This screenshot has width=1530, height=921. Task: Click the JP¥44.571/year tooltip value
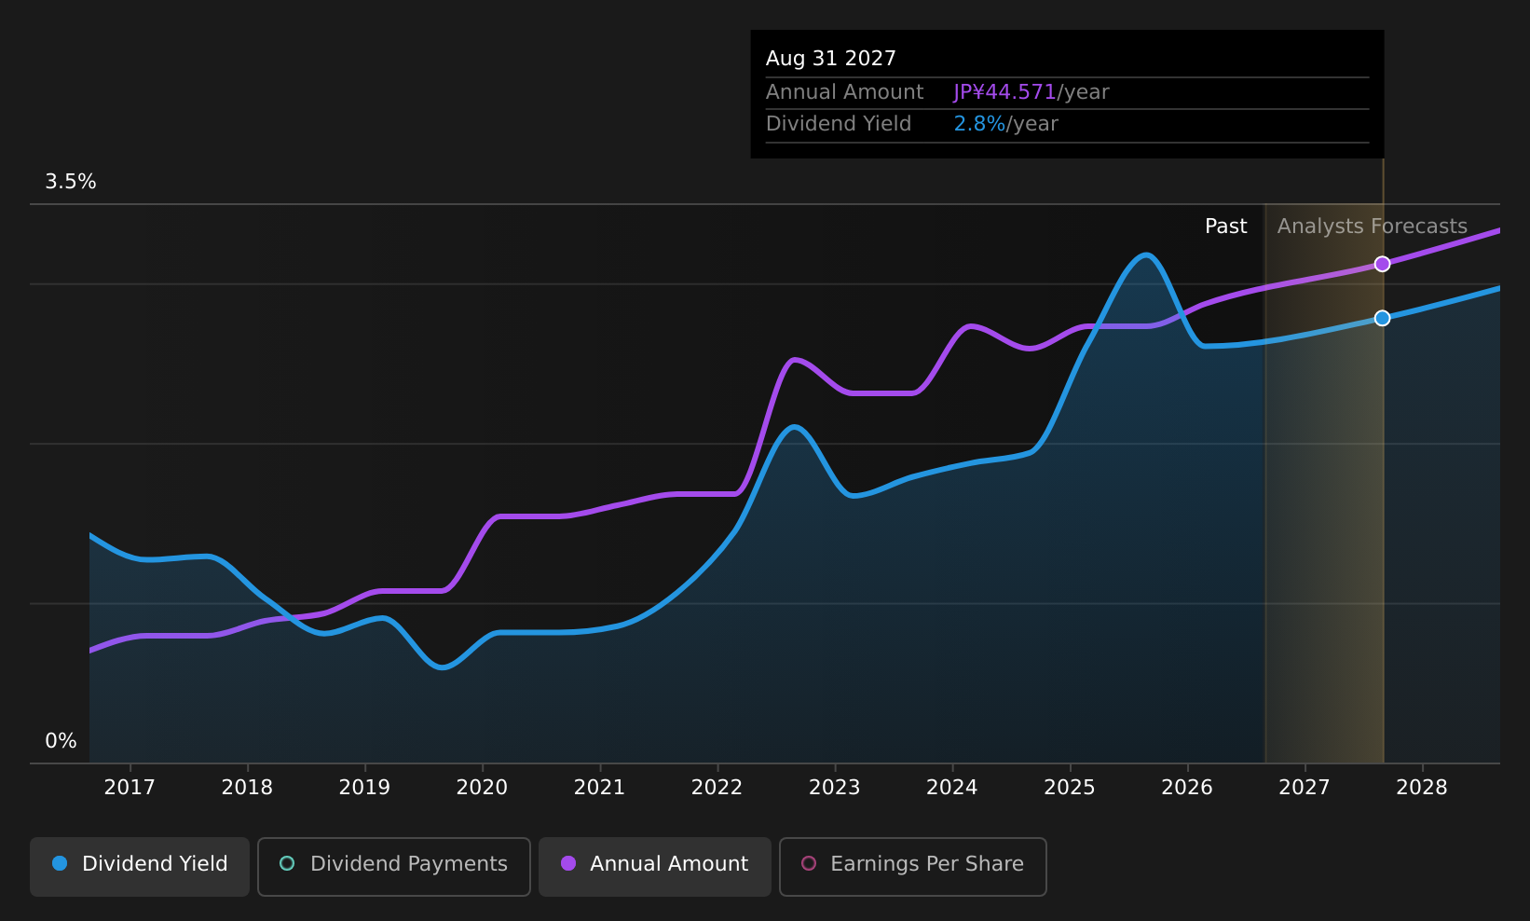pyautogui.click(x=1031, y=92)
